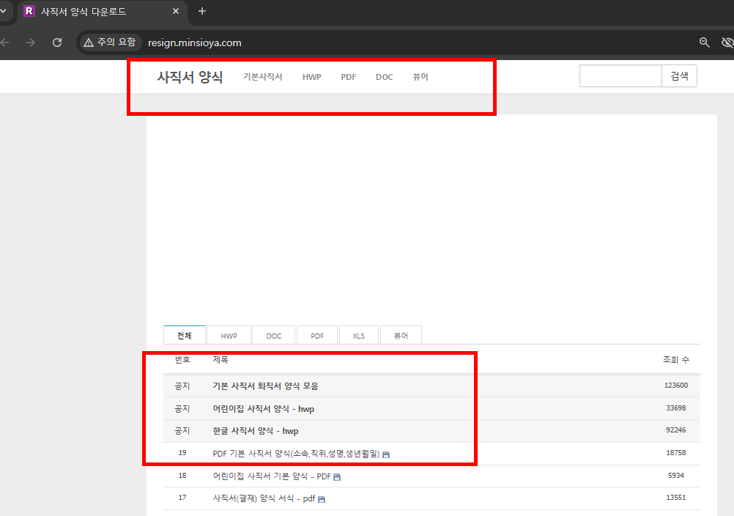
Task: Click the save icon beside PDF 기본 사직서 양식
Action: pyautogui.click(x=387, y=453)
